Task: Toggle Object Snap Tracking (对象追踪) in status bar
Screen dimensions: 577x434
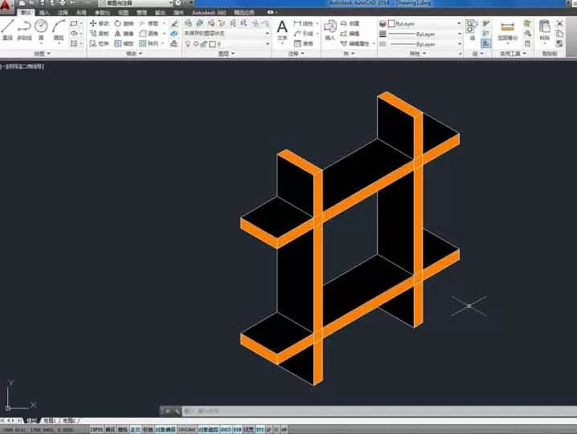Action: point(208,429)
